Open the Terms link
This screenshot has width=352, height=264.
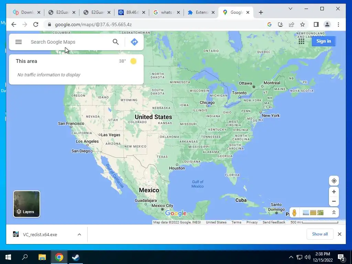tap(236, 222)
